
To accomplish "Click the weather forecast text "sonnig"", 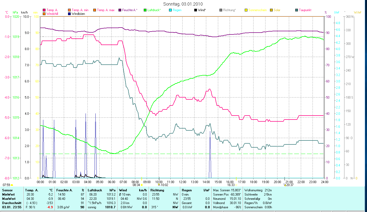I will 92,207.
